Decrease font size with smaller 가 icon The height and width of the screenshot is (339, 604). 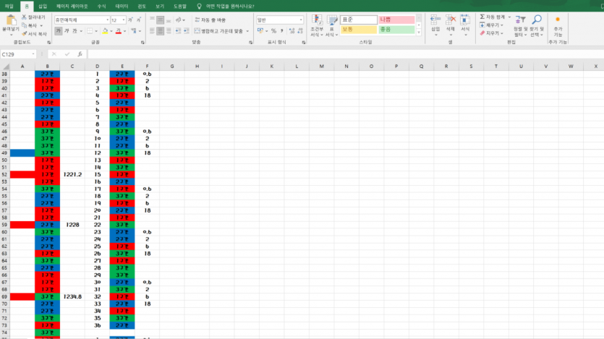click(139, 20)
